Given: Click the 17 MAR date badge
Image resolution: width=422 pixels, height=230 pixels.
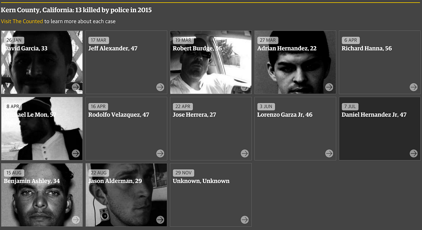Looking at the screenshot, I should coord(98,40).
